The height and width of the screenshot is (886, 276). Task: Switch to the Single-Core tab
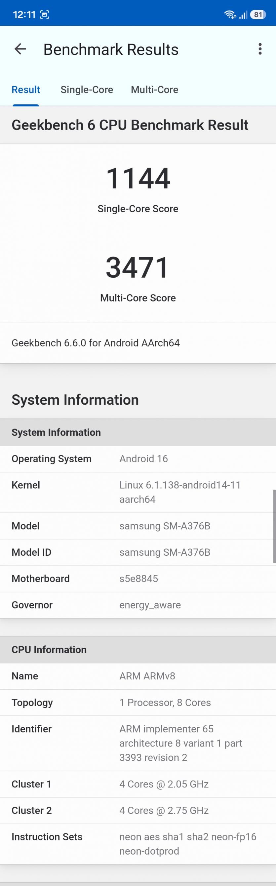[x=87, y=90]
